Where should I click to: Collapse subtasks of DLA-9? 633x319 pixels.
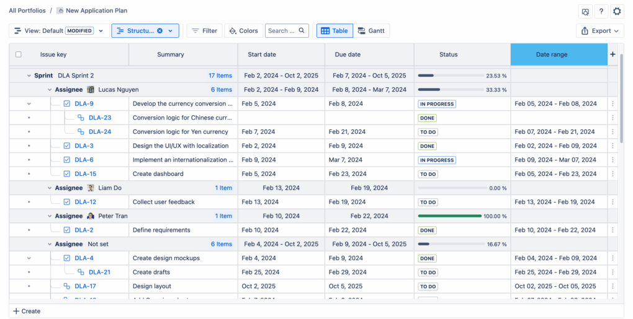point(29,104)
